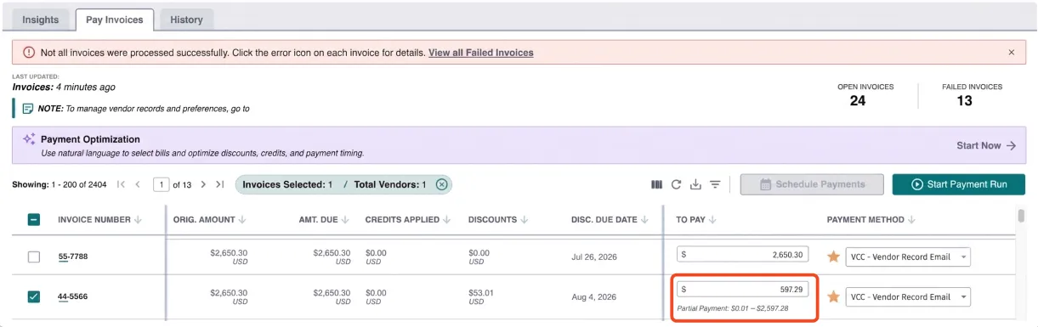Uncheck the box for invoice 44-5566

click(x=33, y=296)
